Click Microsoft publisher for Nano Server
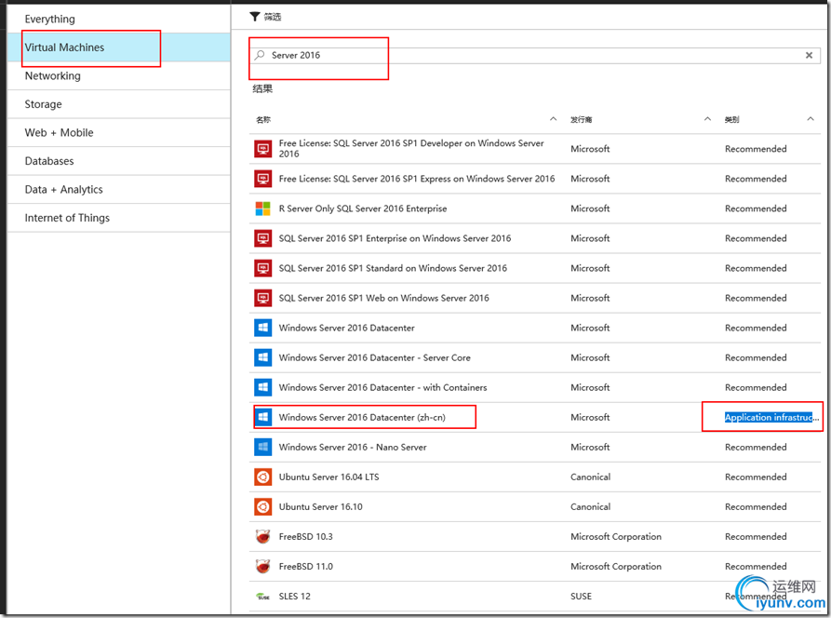The height and width of the screenshot is (618, 831). 590,447
